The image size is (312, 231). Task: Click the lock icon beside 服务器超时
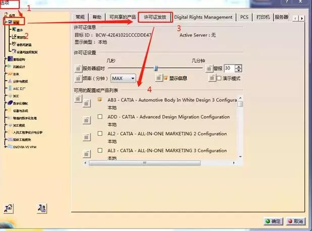pyautogui.click(x=78, y=68)
